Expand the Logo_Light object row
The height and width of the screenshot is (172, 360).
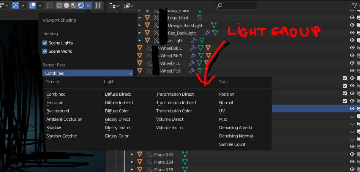coord(140,18)
